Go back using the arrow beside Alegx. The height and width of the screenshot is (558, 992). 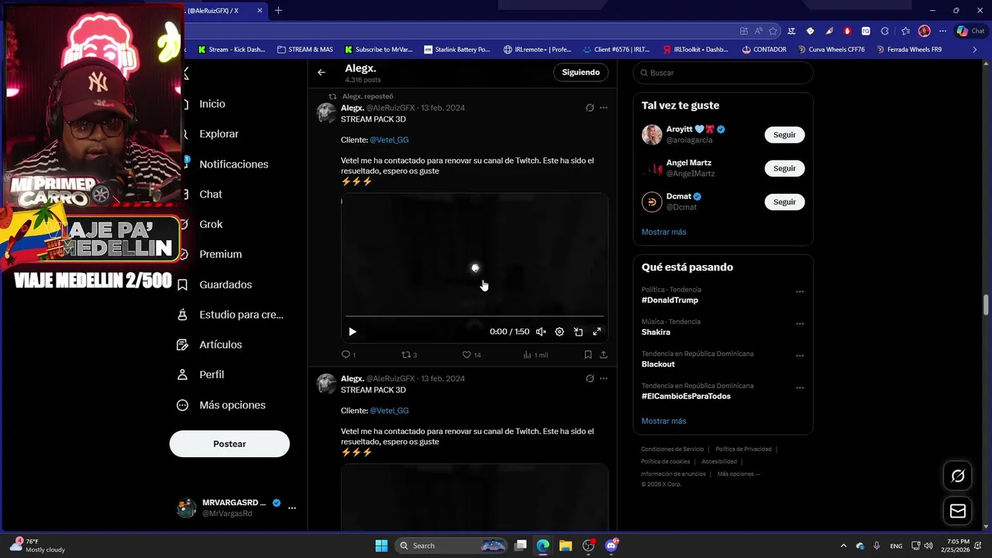coord(322,72)
